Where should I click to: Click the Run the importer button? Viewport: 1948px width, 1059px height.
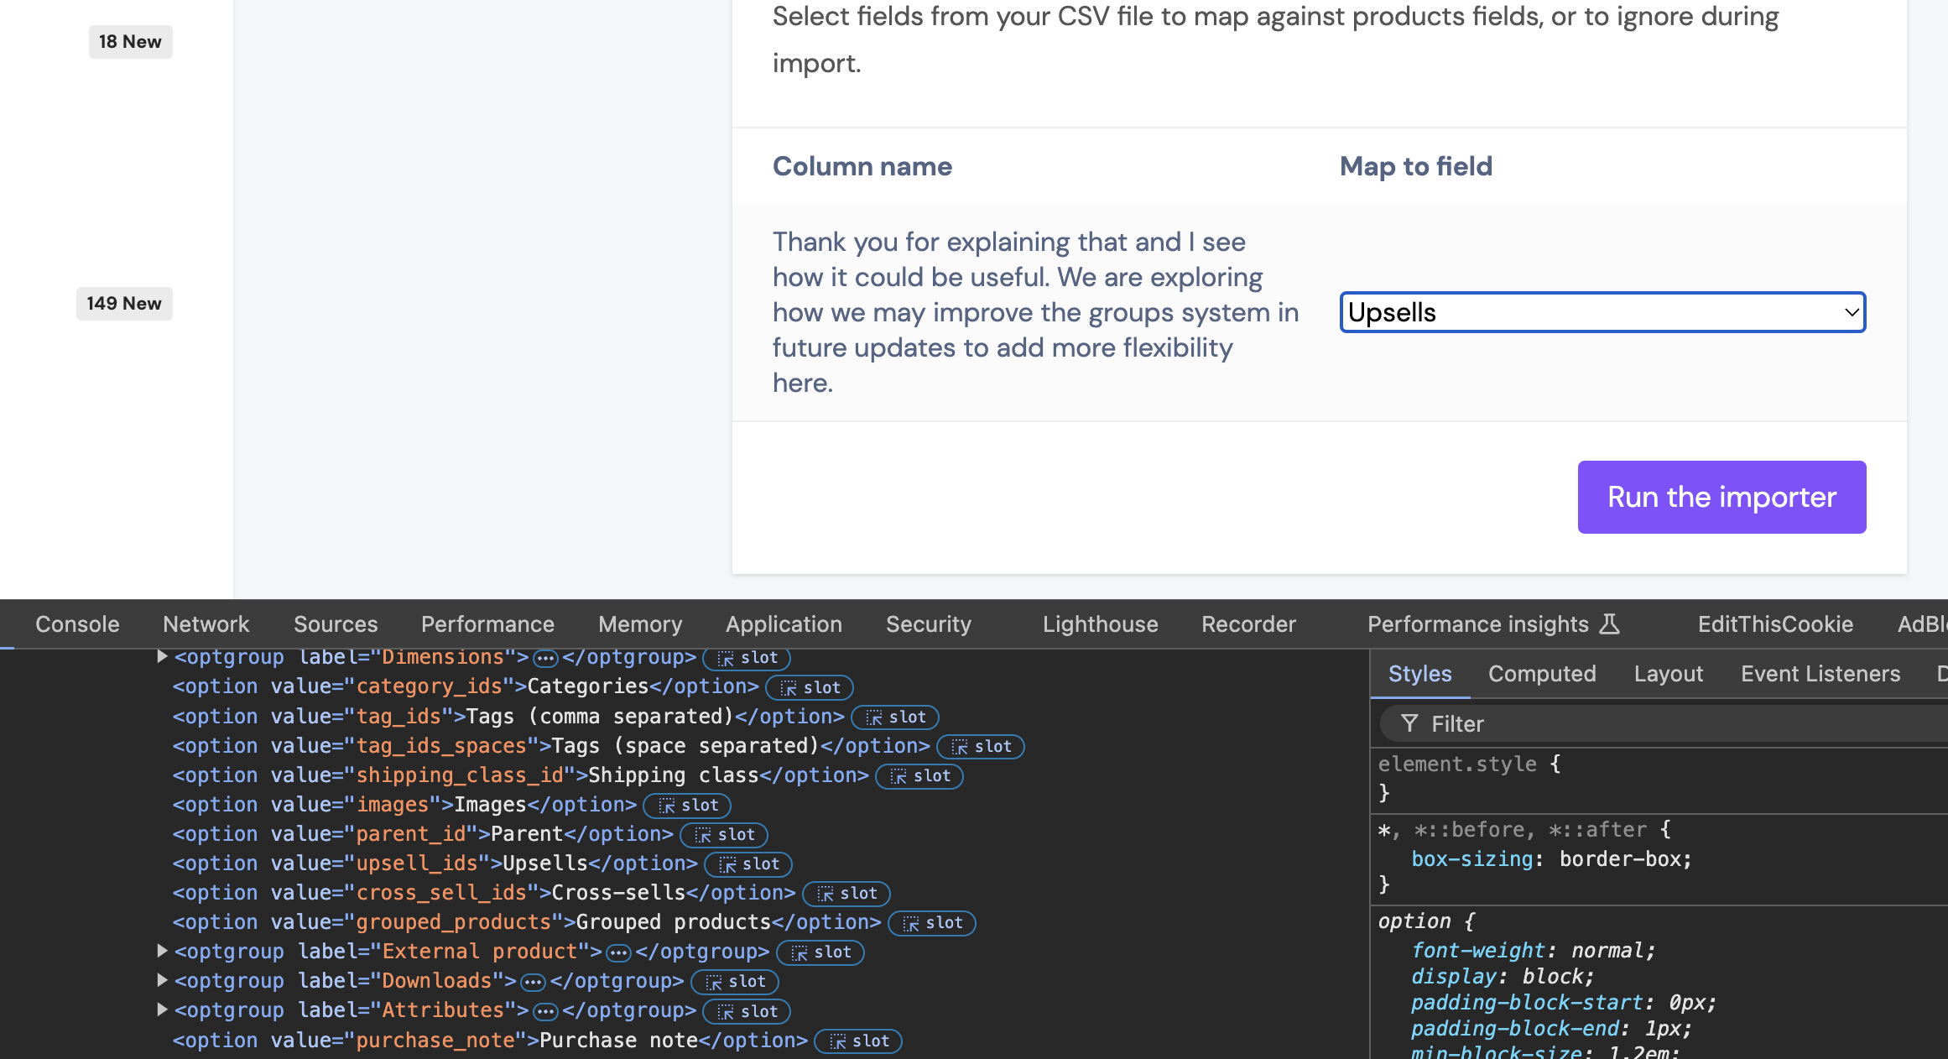[1721, 497]
